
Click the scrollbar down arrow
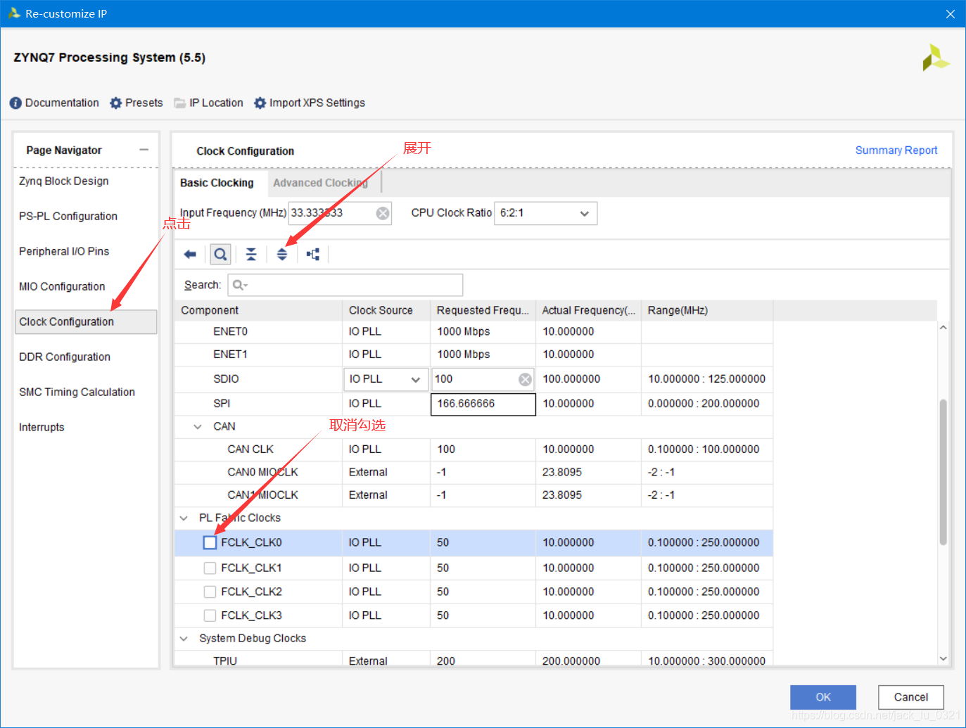[943, 659]
